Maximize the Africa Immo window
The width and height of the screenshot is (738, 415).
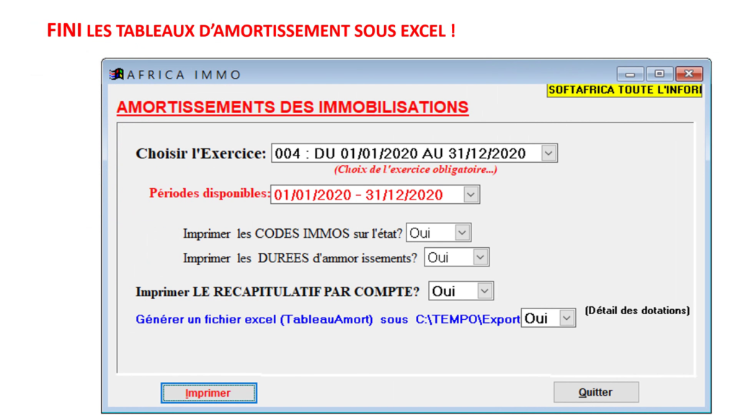[659, 74]
